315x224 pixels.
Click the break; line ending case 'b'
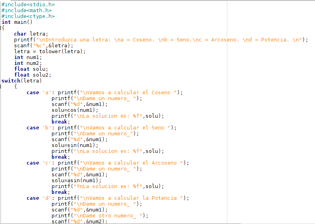click(x=61, y=157)
